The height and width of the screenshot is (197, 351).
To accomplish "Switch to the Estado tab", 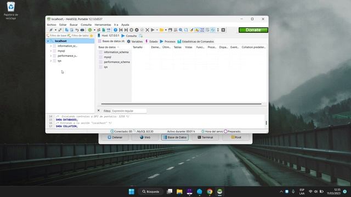I will click(151, 42).
